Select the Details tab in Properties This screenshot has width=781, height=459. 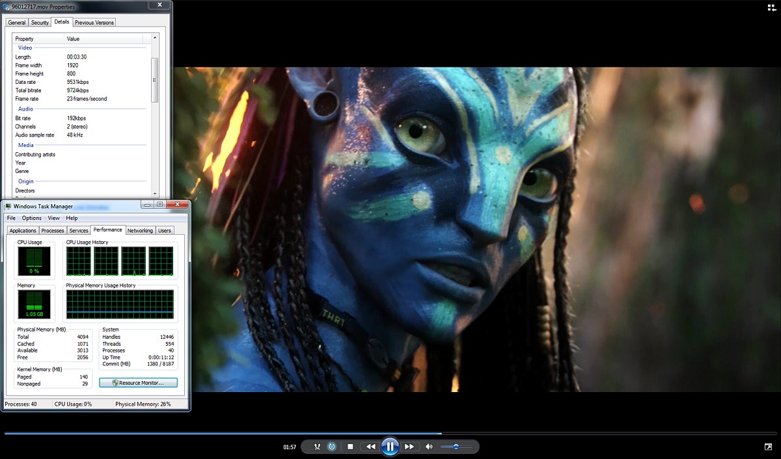click(62, 21)
